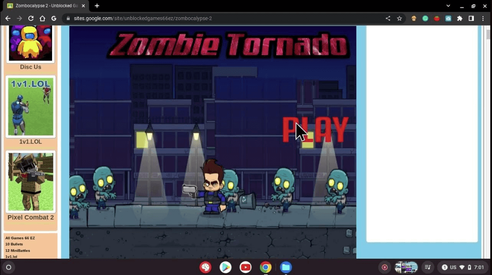Open the media controls shelf icon

point(428,267)
